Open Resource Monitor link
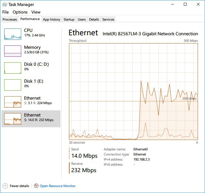The height and width of the screenshot is (193, 205). tap(58, 186)
